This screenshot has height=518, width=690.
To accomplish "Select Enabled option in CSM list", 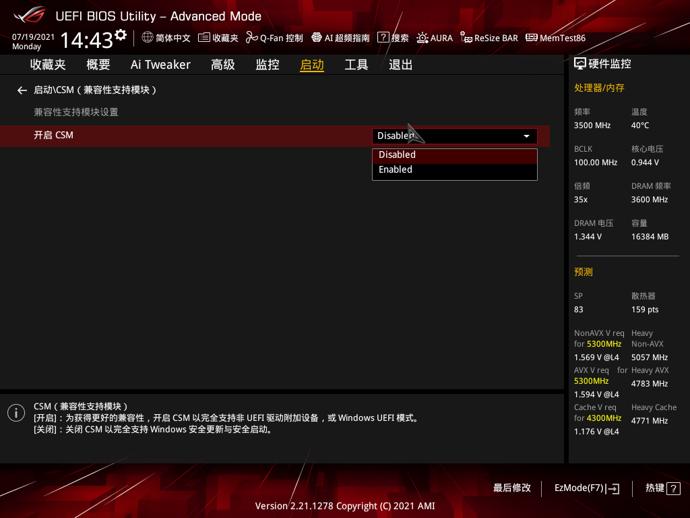I will click(455, 170).
